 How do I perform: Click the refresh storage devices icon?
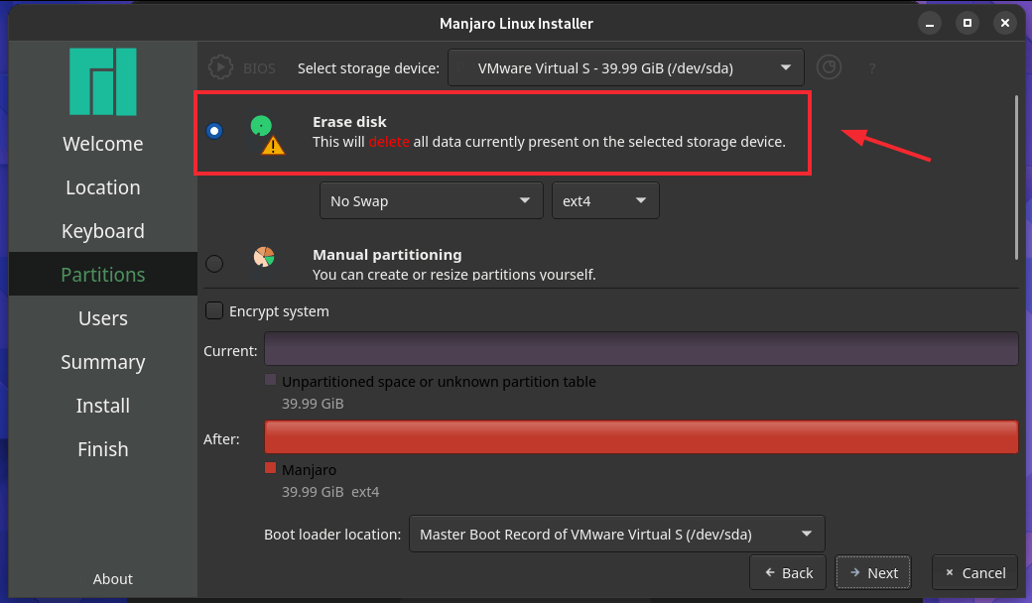[x=829, y=67]
